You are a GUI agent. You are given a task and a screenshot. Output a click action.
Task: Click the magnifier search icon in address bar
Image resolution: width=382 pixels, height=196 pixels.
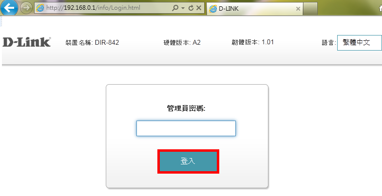point(175,8)
